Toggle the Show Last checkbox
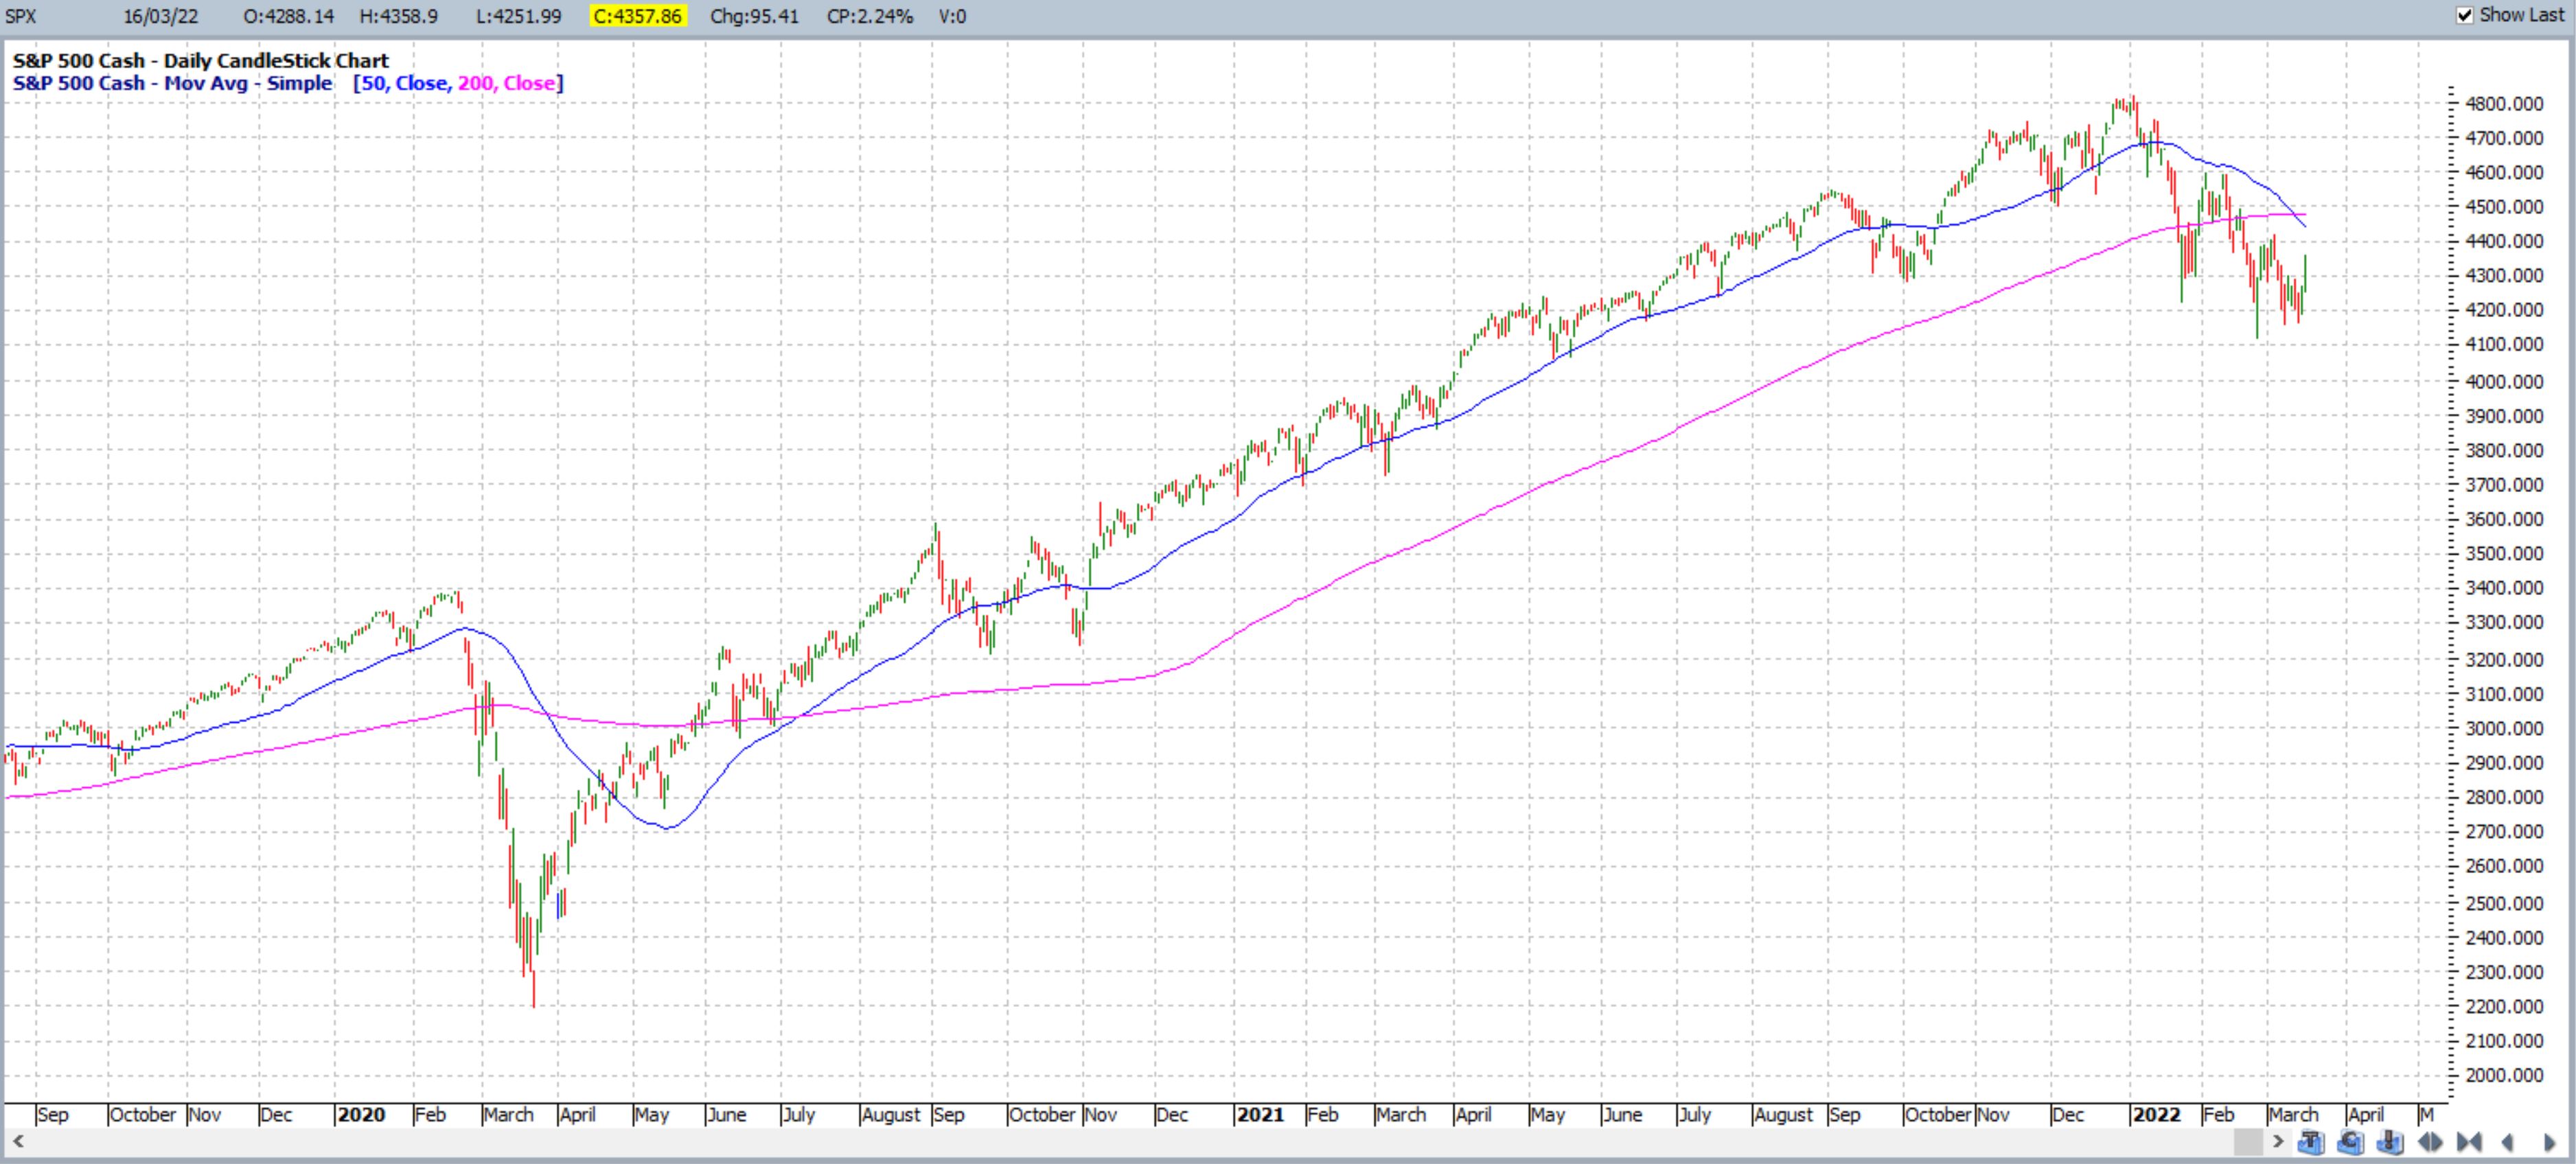The height and width of the screenshot is (1164, 2576). click(2465, 15)
